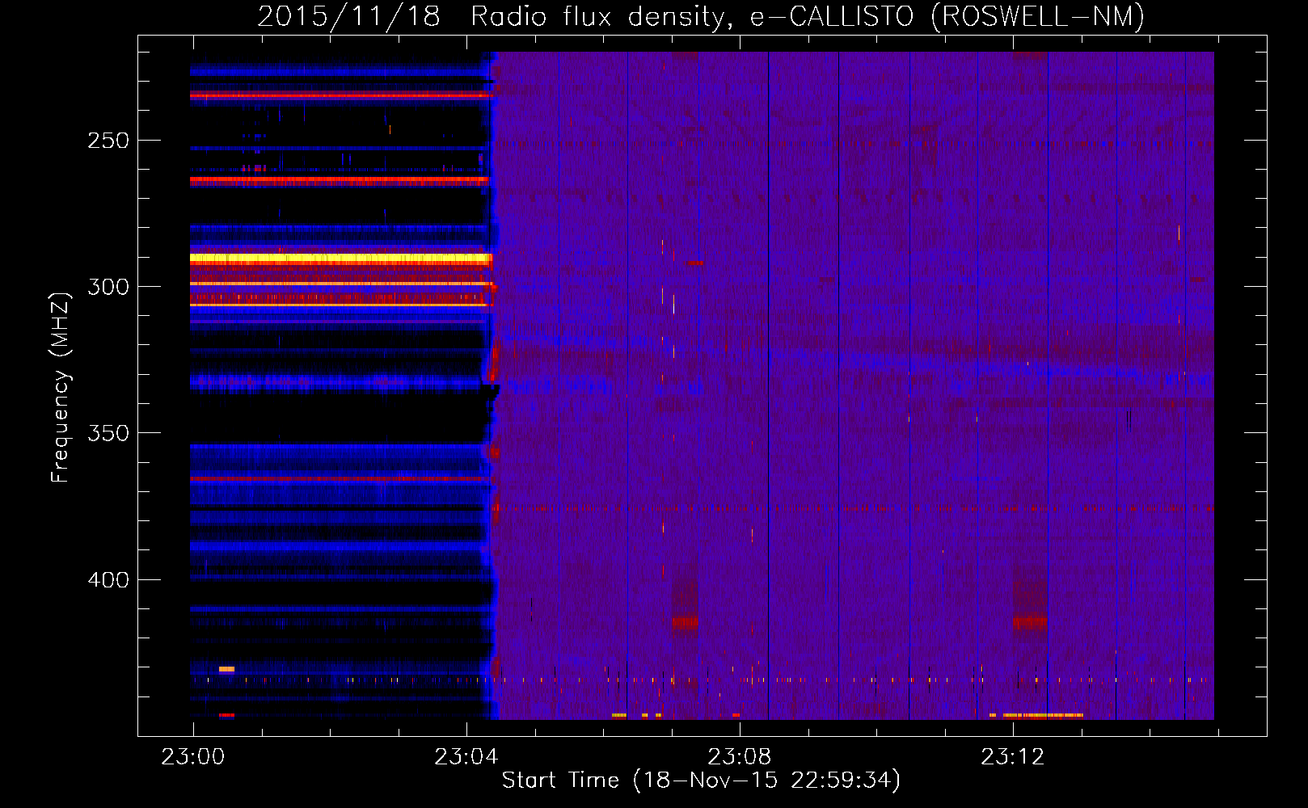
Task: Click the plot title 'Radio flux density, e-CALLISTO (ROSWELL-NM)'
Action: [808, 16]
